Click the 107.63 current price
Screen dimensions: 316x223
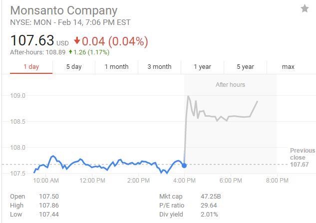32,41
